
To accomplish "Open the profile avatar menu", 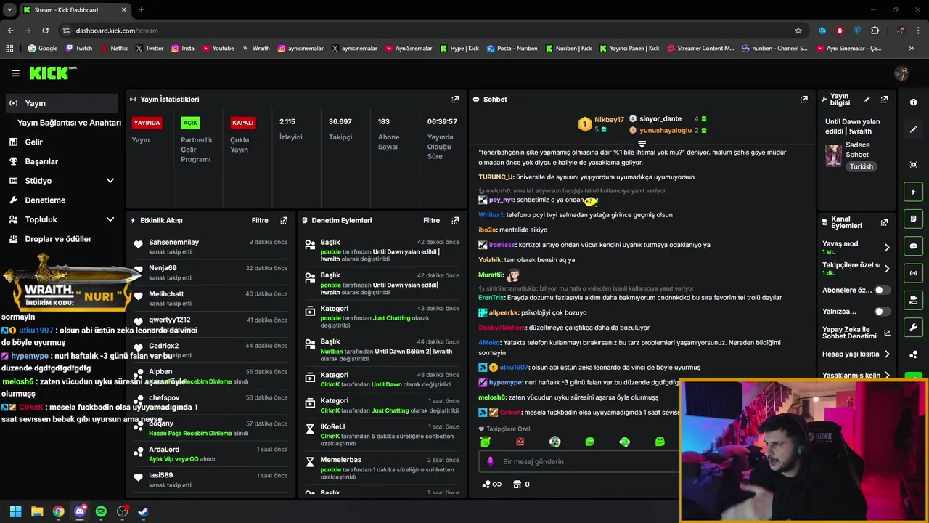I will pyautogui.click(x=901, y=73).
